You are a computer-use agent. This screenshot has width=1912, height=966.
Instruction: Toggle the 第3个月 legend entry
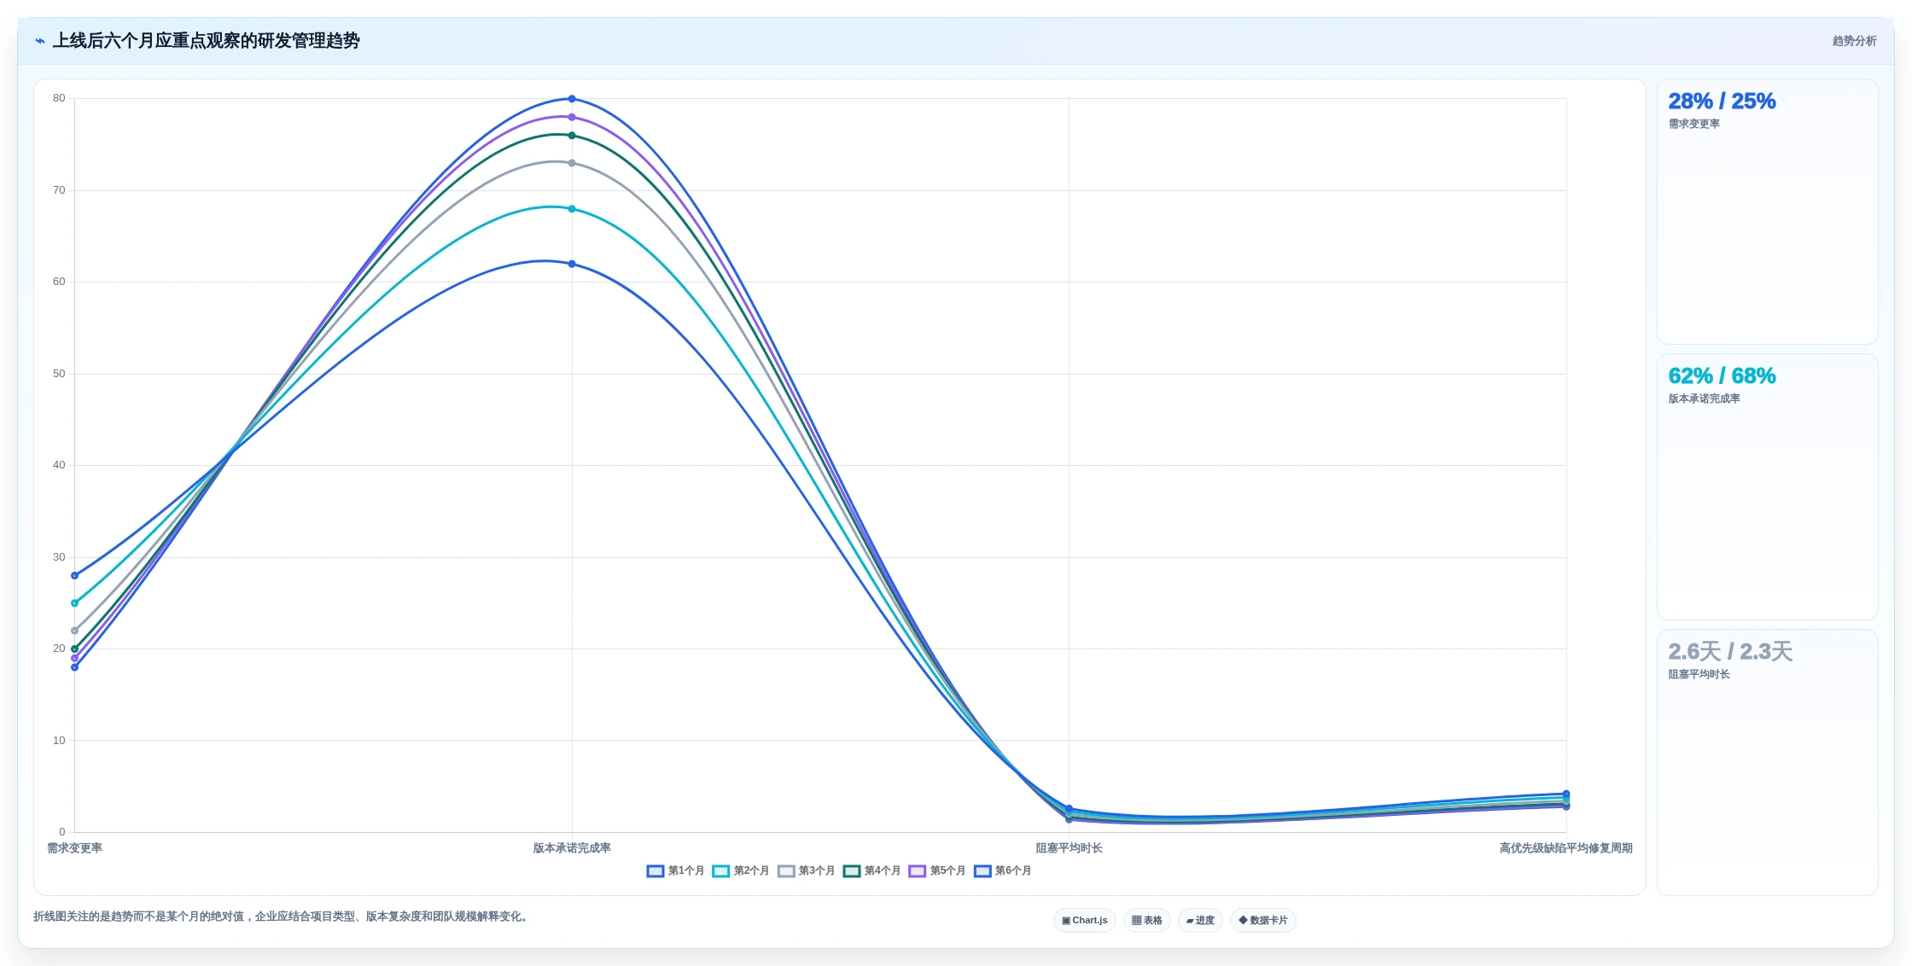(x=806, y=870)
